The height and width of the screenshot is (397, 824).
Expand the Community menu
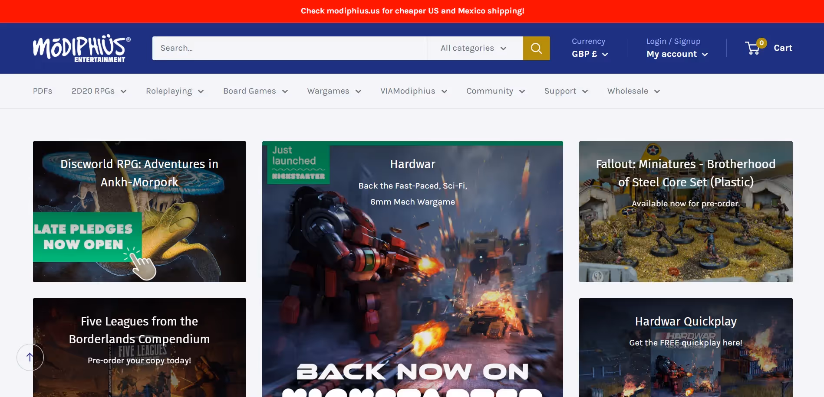coord(496,91)
